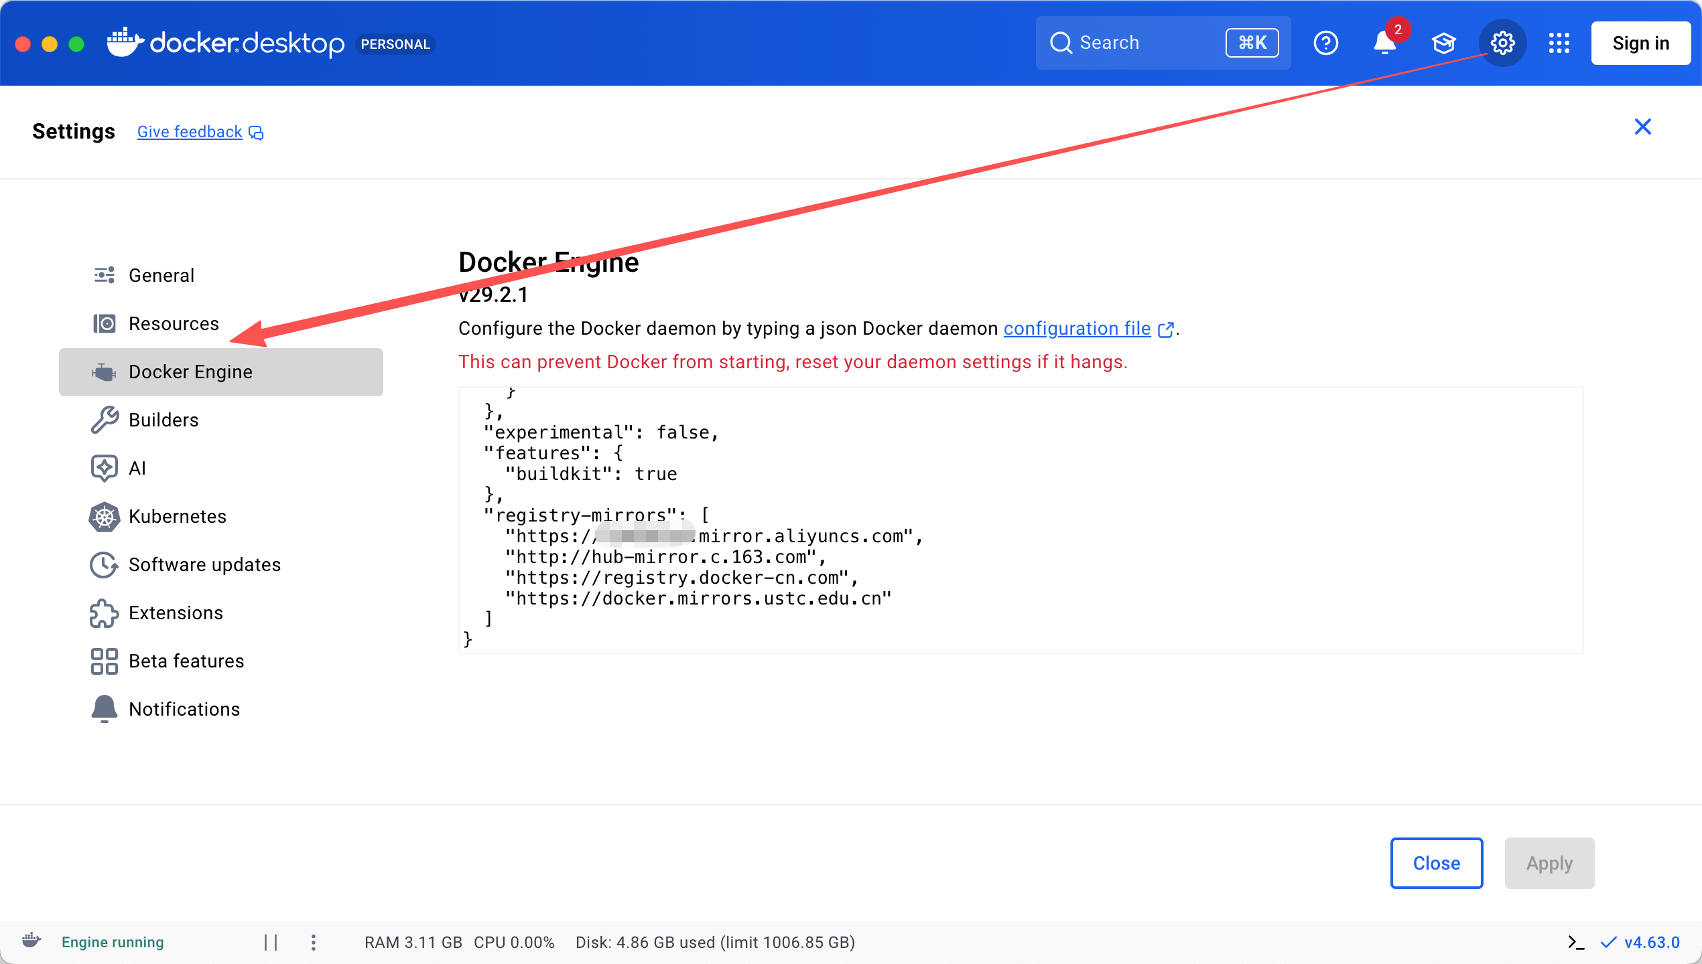Click the Beta features grid icon

coord(105,661)
